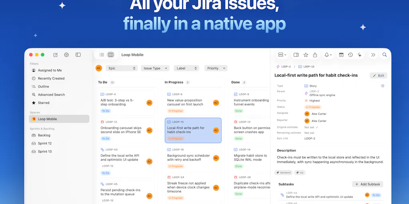
Task: Click the Done column header
Action: [236, 82]
